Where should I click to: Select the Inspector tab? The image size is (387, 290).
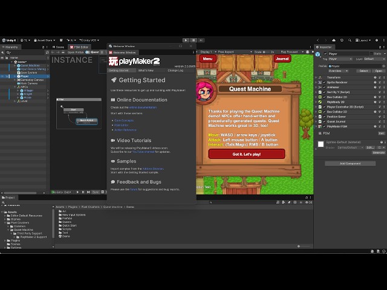324,47
